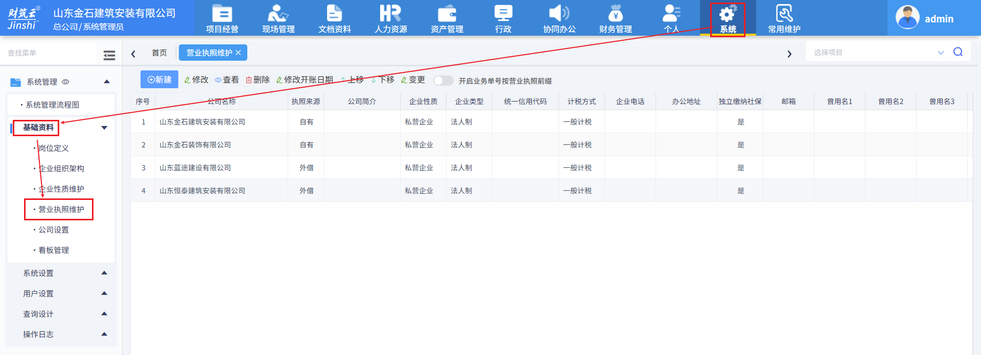Viewport: 981px width, 355px height.
Task: Click the search magnifier beside 选择项目
Action: click(958, 52)
